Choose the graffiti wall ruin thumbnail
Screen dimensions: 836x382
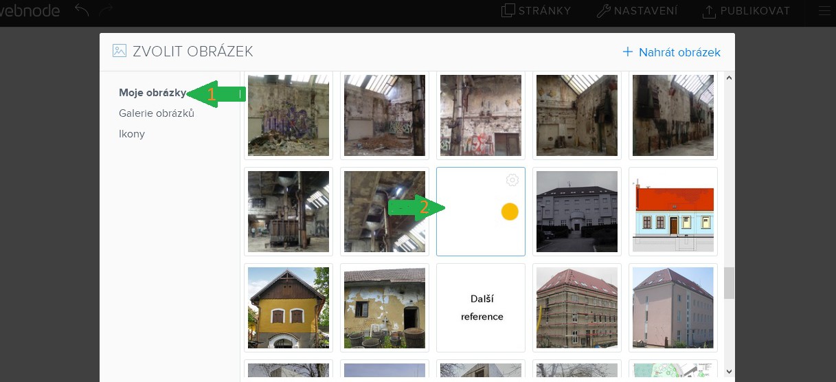[x=289, y=115]
